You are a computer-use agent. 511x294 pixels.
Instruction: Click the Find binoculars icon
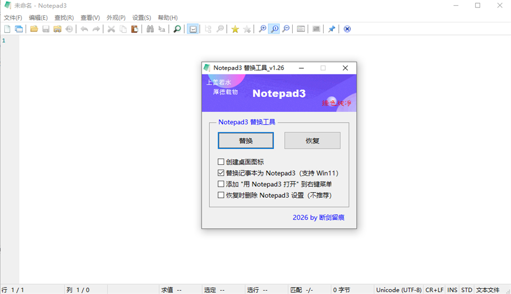150,29
